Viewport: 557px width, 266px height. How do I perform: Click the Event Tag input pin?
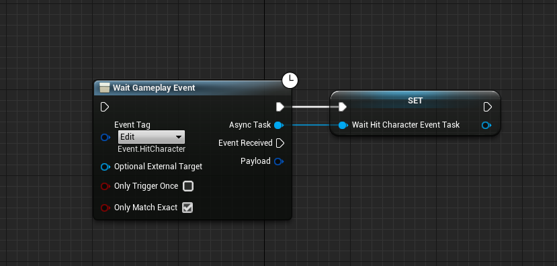[105, 137]
